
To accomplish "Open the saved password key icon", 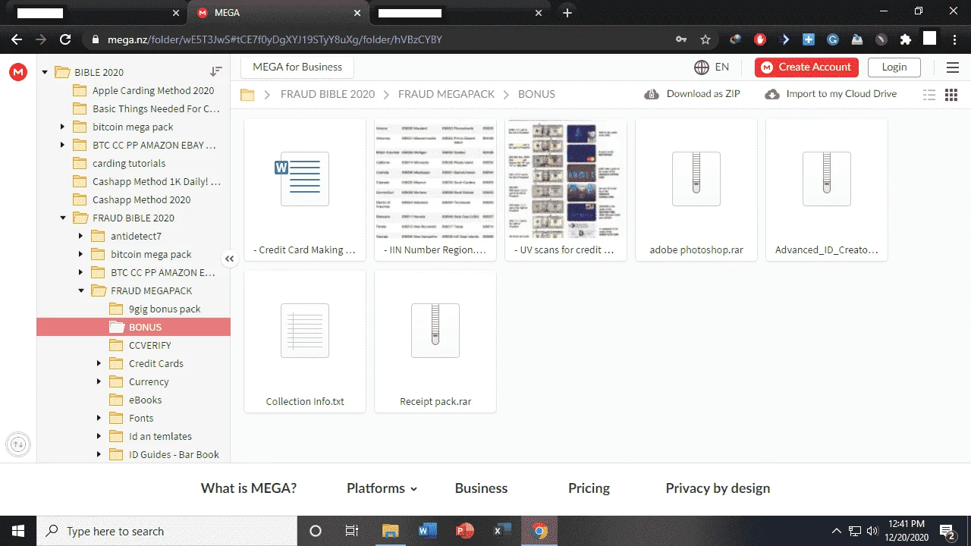I will pyautogui.click(x=681, y=39).
